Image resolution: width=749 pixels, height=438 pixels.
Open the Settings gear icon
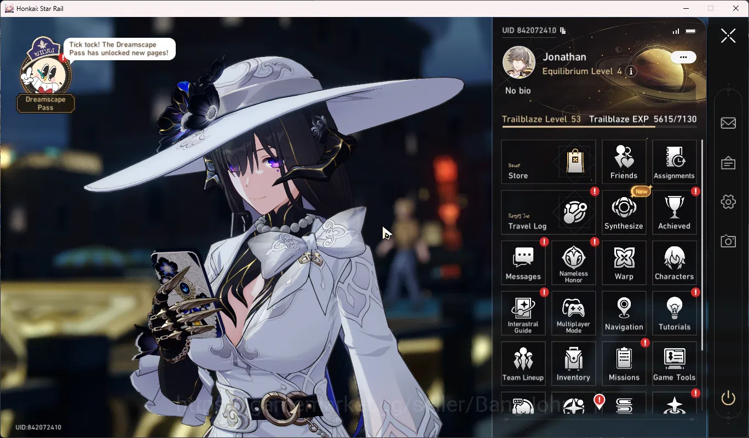(x=728, y=202)
